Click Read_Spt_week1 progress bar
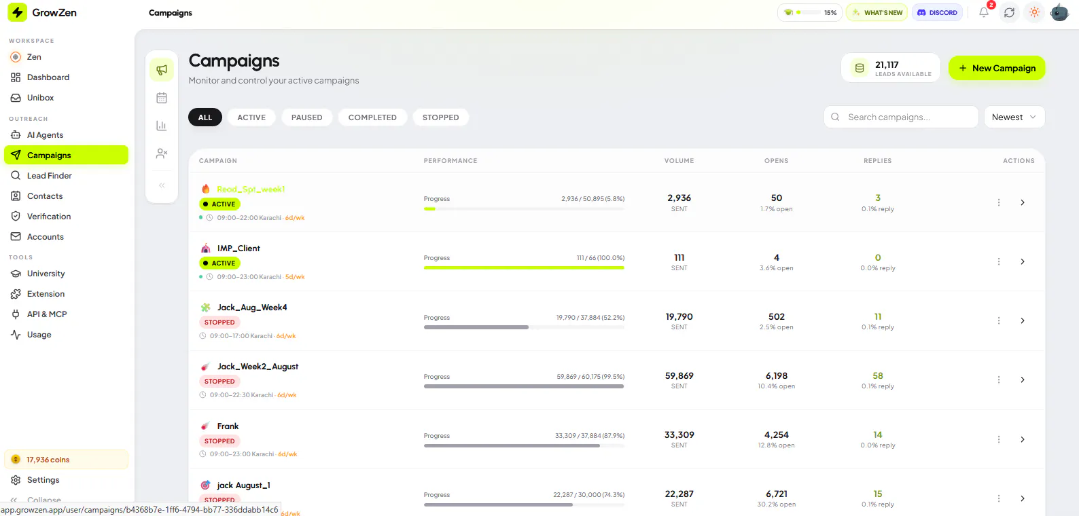Viewport: 1079px width, 516px height. (x=524, y=208)
